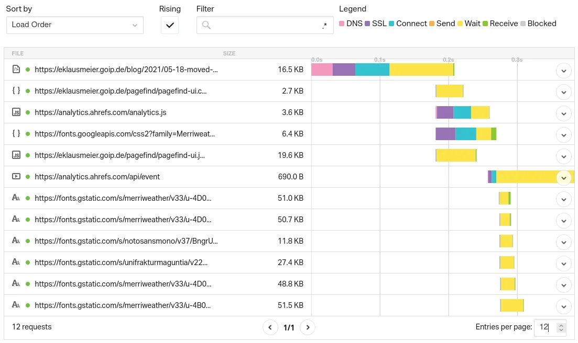This screenshot has height=343, width=578.
Task: Click the media icon for api/event request
Action: click(x=16, y=177)
